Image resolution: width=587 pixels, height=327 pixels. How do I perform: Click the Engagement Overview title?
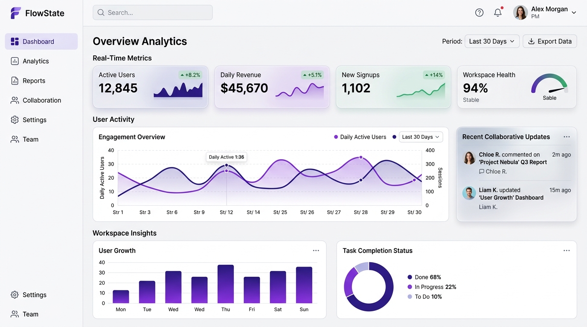tap(132, 137)
